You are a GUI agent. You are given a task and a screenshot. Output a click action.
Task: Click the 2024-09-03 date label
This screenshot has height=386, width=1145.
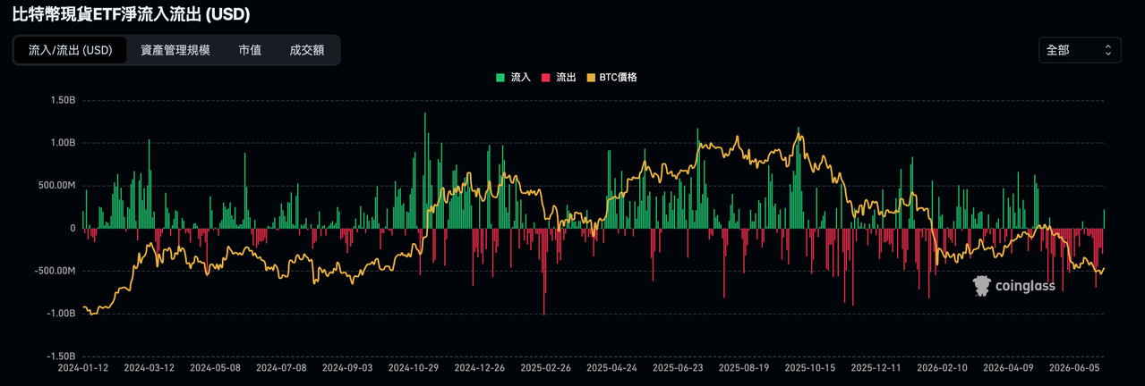pos(347,367)
